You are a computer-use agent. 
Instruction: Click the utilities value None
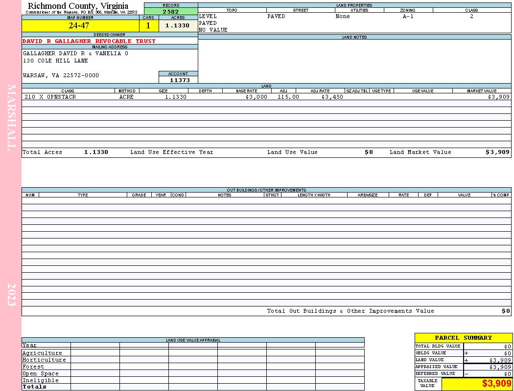coord(343,16)
